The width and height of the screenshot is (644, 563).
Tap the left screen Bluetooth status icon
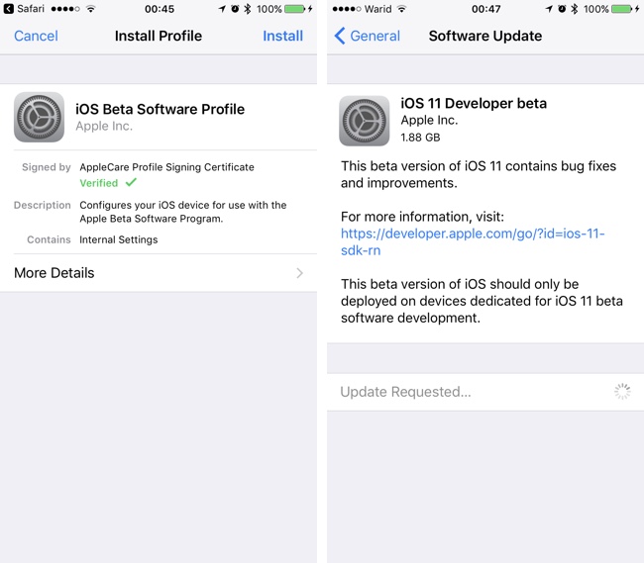[x=248, y=9]
